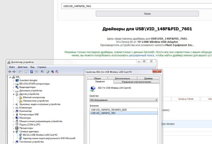Click the Поиск button on the webpage
212x144 pixels.
(147, 14)
